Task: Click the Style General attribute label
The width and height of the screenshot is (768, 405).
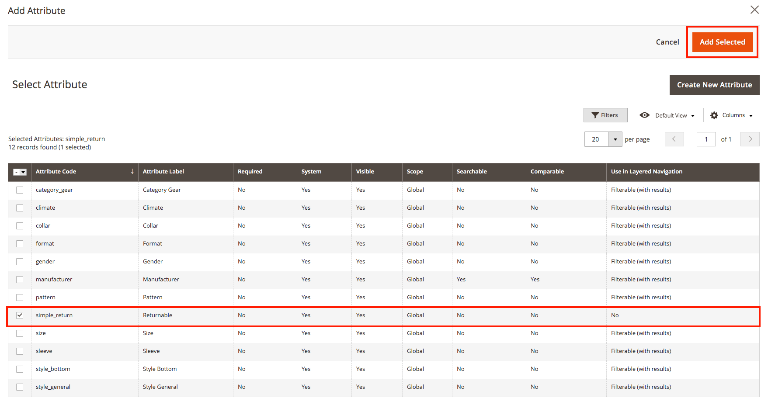Action: [x=160, y=387]
